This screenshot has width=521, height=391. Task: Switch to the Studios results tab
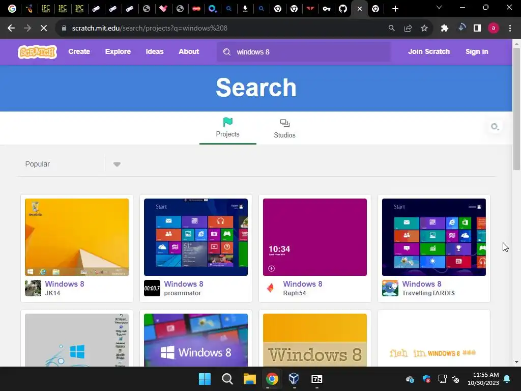[x=285, y=128]
